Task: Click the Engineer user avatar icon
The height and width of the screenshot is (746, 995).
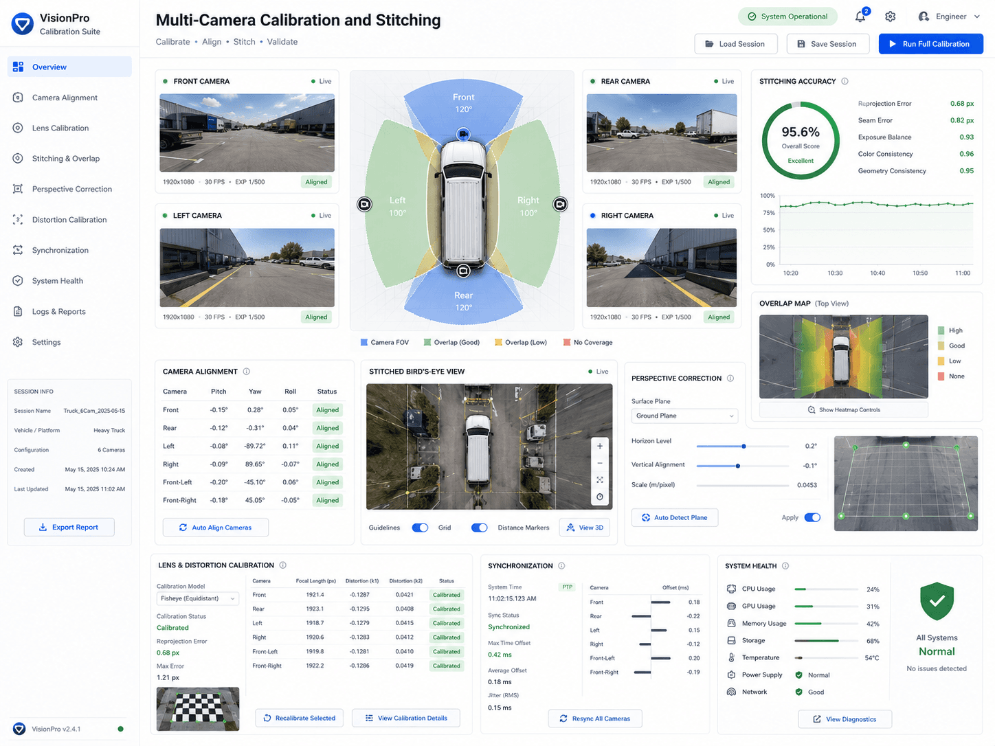Action: (x=924, y=16)
